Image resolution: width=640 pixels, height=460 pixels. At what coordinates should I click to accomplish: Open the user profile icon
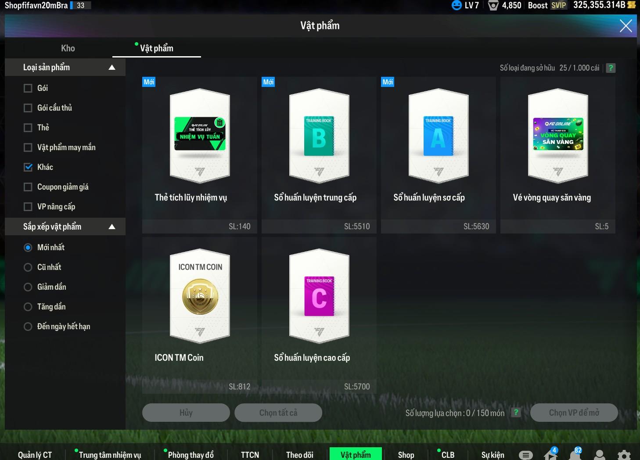tap(599, 455)
